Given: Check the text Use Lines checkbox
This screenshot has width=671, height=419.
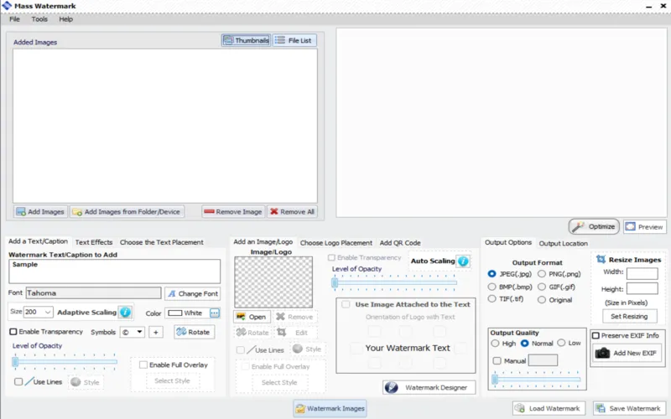Looking at the screenshot, I should point(18,382).
